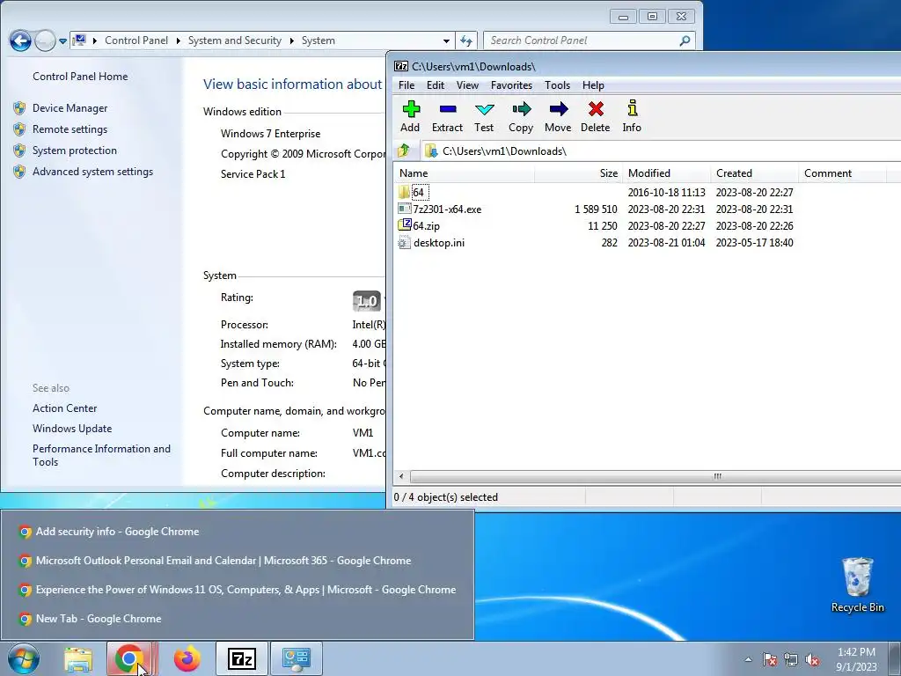Select the 7z2301-x64.exe file icon
Image resolution: width=901 pixels, height=676 pixels.
point(405,209)
